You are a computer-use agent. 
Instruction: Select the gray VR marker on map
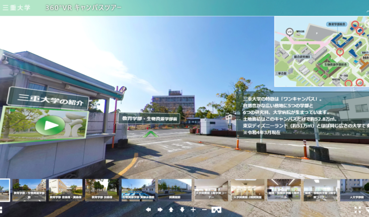pos(290,31)
